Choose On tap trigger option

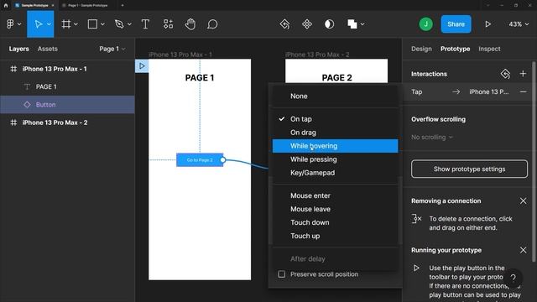[x=335, y=119]
